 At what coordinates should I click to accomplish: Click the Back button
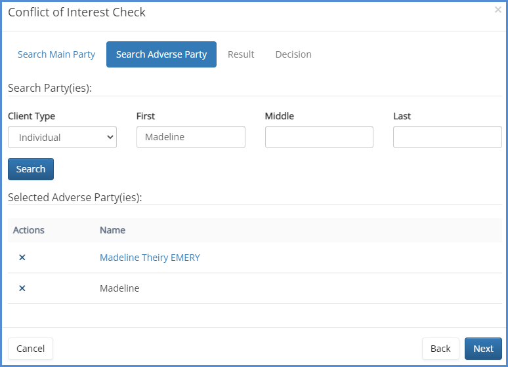click(x=440, y=349)
